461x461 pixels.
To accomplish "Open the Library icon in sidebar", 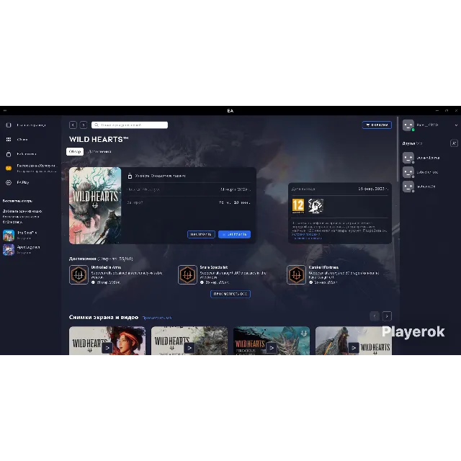I will [x=9, y=154].
